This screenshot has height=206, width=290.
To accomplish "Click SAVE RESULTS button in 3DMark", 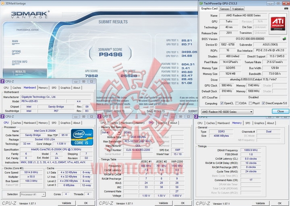I will [x=155, y=111].
